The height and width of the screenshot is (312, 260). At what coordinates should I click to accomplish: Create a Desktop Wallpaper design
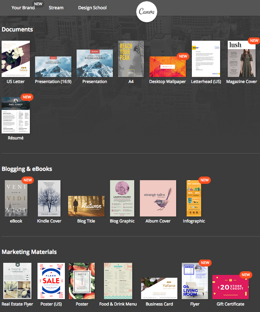point(167,67)
